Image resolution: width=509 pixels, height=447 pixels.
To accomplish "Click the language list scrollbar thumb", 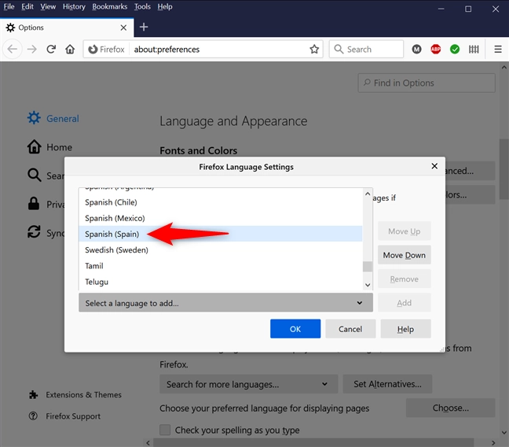I will point(368,267).
